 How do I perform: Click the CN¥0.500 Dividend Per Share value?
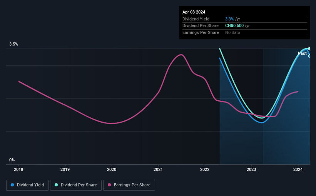[x=234, y=26]
